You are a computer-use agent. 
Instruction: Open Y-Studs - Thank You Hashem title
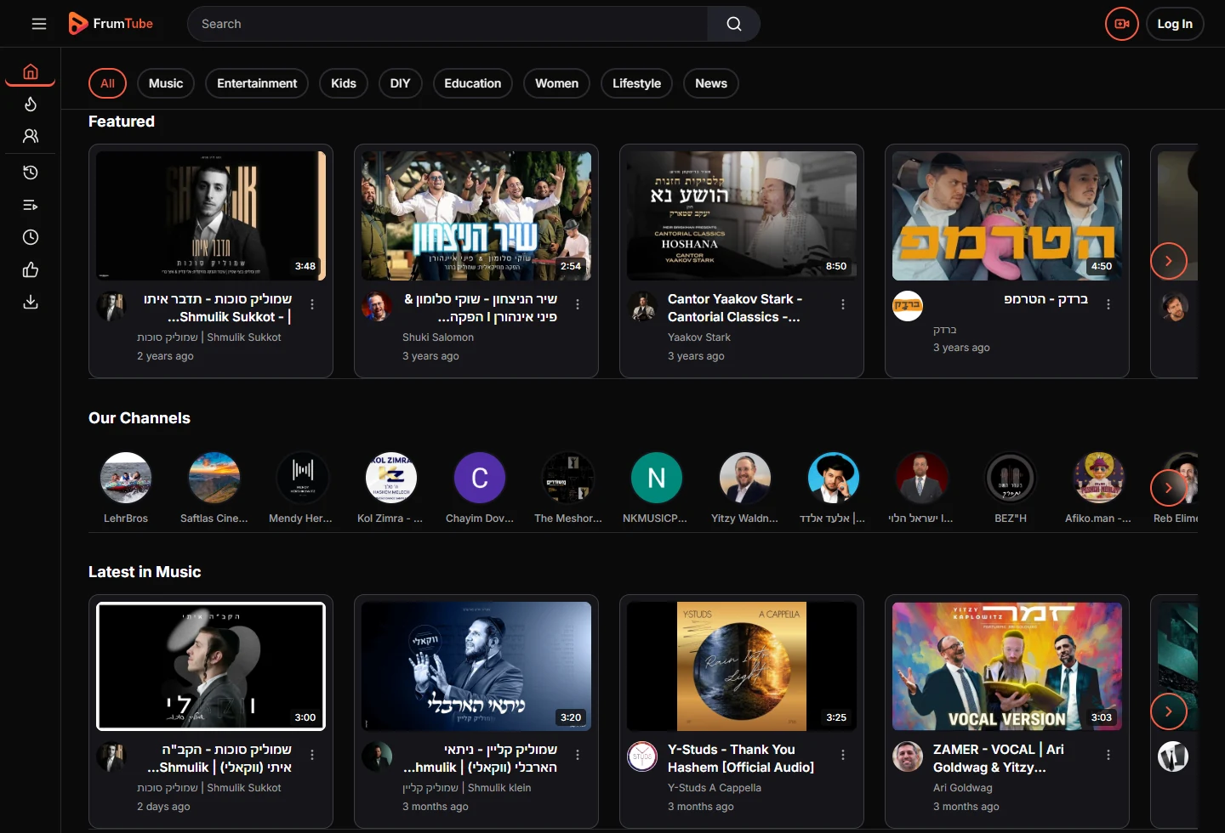coord(741,758)
